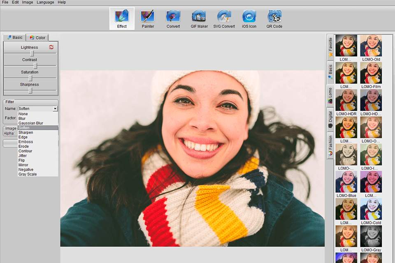Collapse the filter Name dropdown arrow

tap(55, 109)
